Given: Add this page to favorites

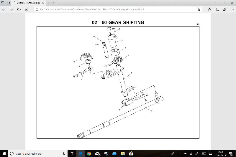Looking at the screenshot, I should (199, 9).
